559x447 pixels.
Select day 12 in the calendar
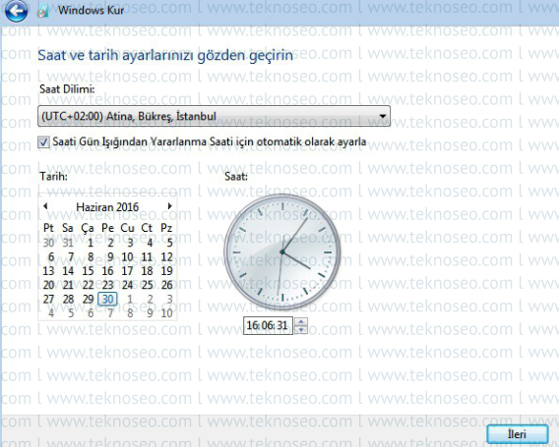166,257
